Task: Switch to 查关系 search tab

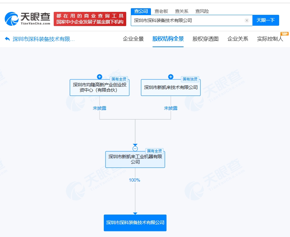Action: pyautogui.click(x=182, y=11)
